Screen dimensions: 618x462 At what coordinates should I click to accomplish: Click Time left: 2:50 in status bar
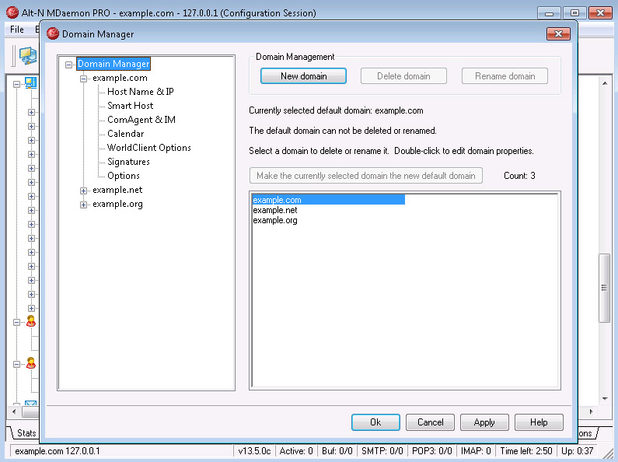(526, 451)
